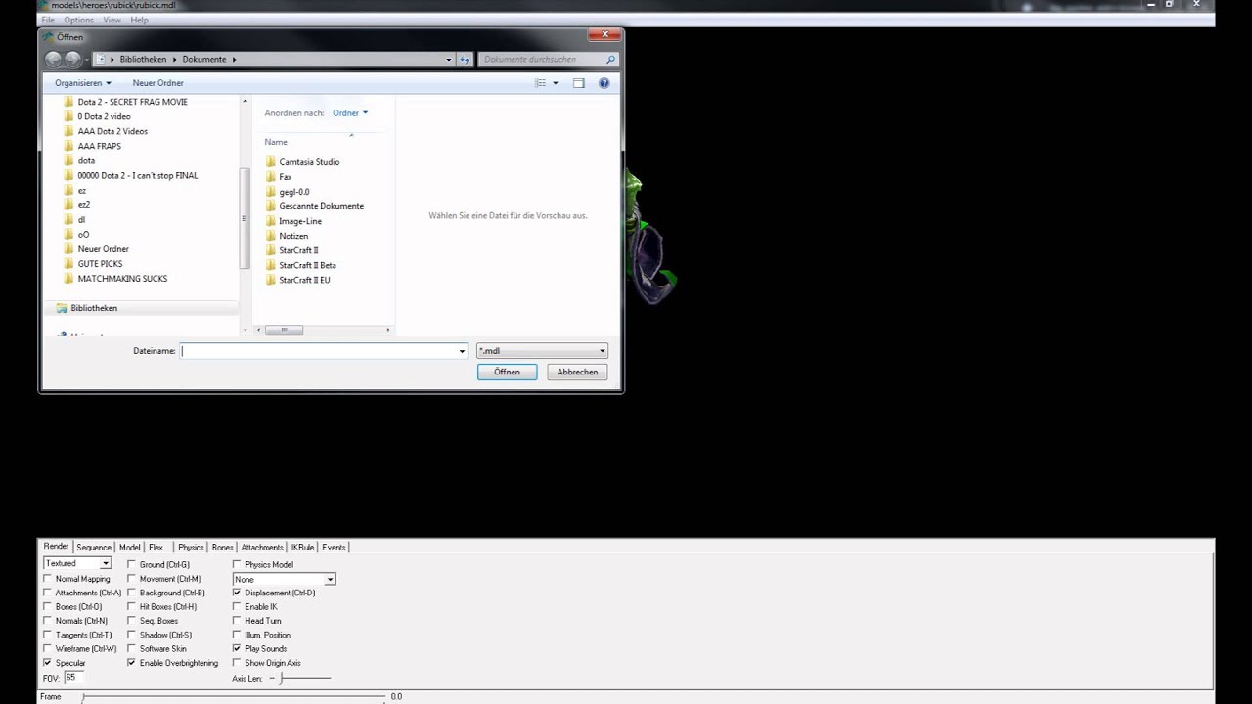Click the Camtasia Studio folder icon
This screenshot has height=704, width=1252.
click(x=271, y=162)
